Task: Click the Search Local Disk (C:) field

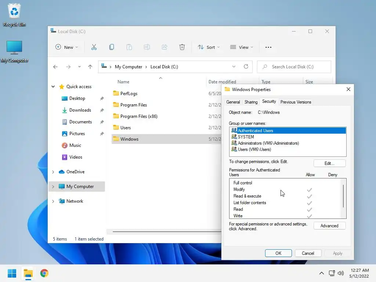Action: click(x=294, y=67)
